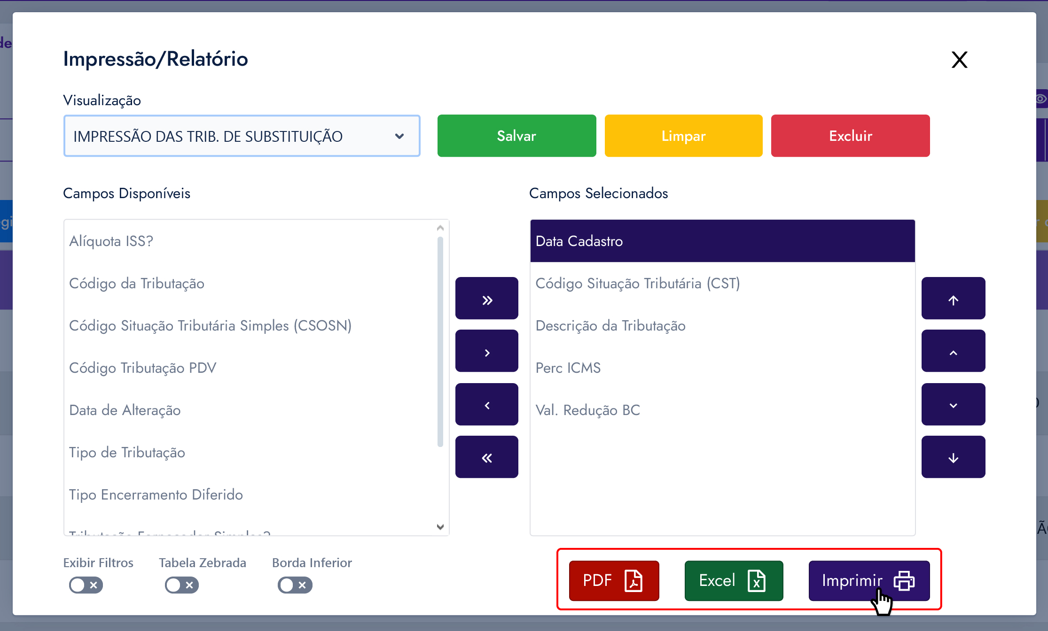Select Código Tributação PDV field
The width and height of the screenshot is (1048, 631).
[142, 368]
